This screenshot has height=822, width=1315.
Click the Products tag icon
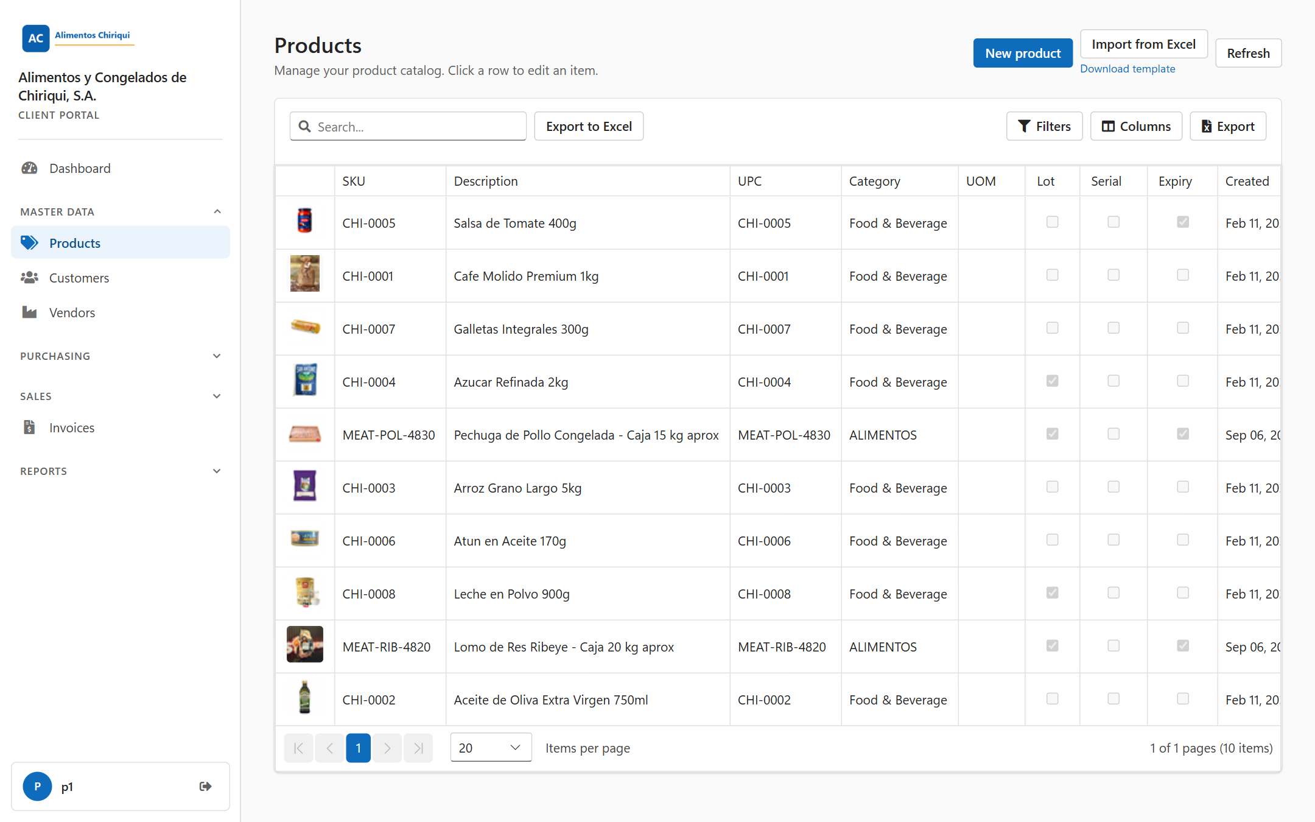click(x=29, y=243)
